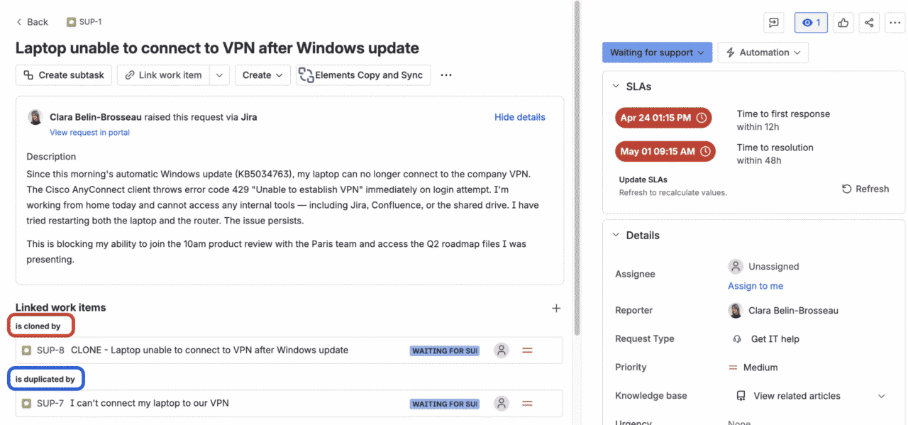Click the Link work item button
The width and height of the screenshot is (908, 425).
click(x=162, y=75)
